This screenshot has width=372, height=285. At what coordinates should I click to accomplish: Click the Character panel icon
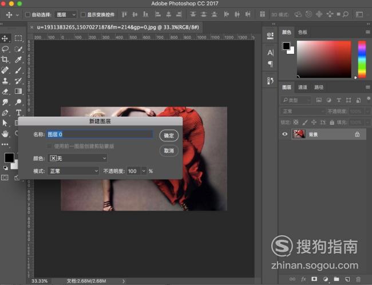coord(270,53)
